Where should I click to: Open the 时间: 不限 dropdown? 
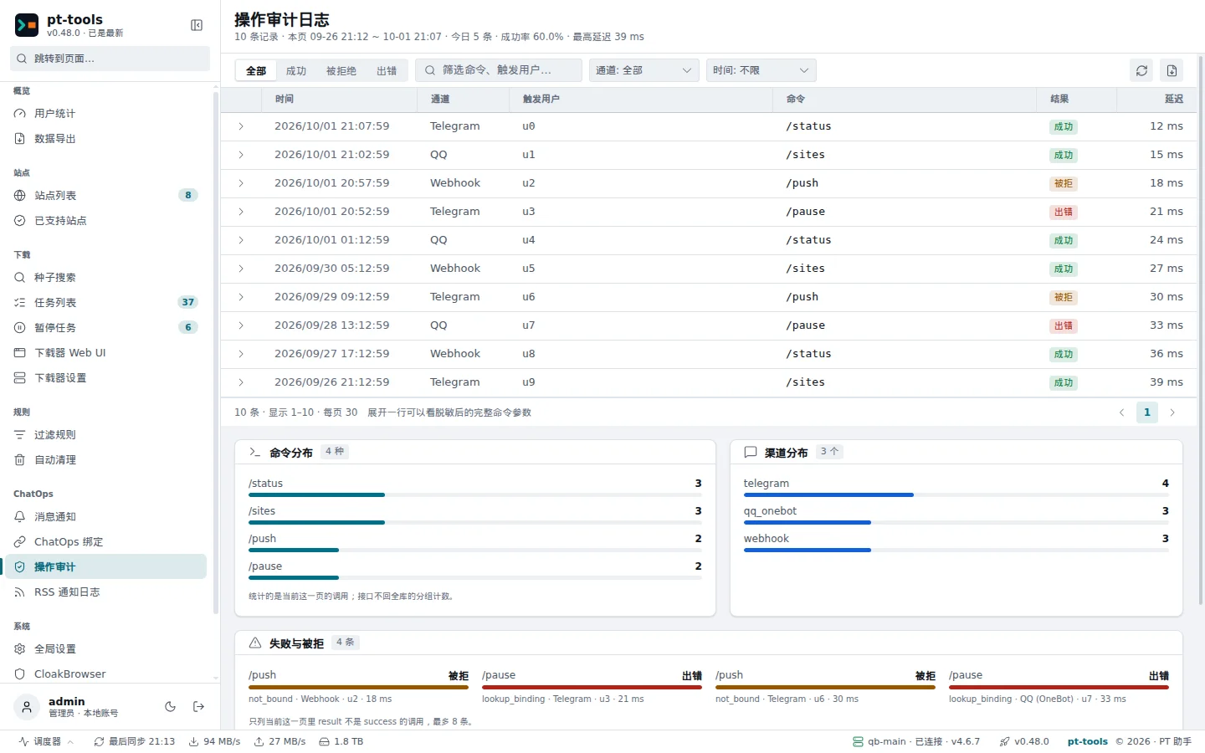click(x=761, y=70)
